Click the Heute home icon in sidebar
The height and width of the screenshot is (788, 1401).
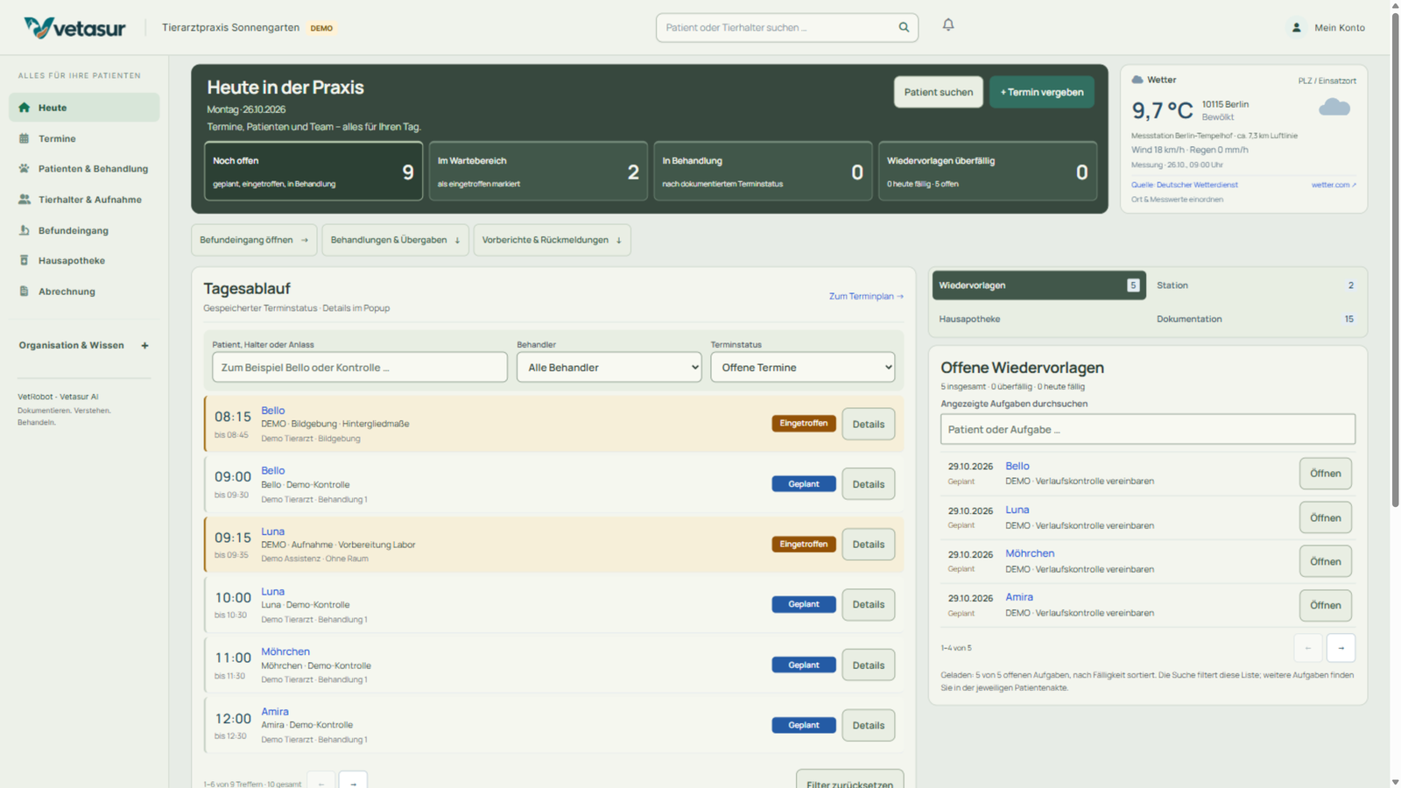click(25, 108)
